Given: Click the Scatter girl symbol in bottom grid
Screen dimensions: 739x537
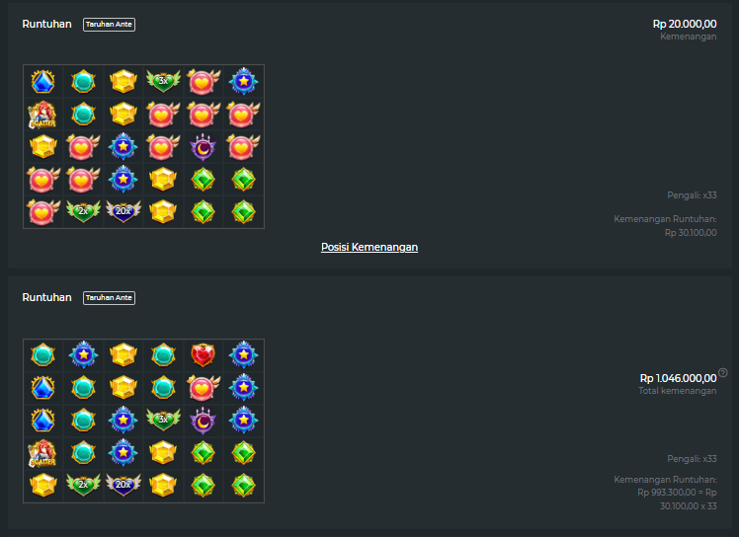Looking at the screenshot, I should (42, 453).
